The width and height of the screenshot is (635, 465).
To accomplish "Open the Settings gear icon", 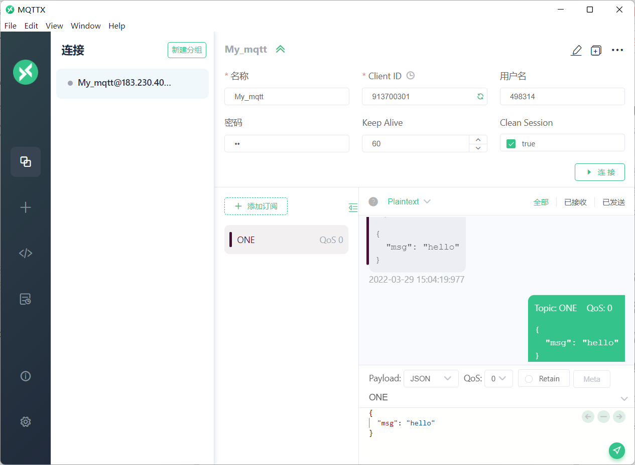I will (x=26, y=422).
